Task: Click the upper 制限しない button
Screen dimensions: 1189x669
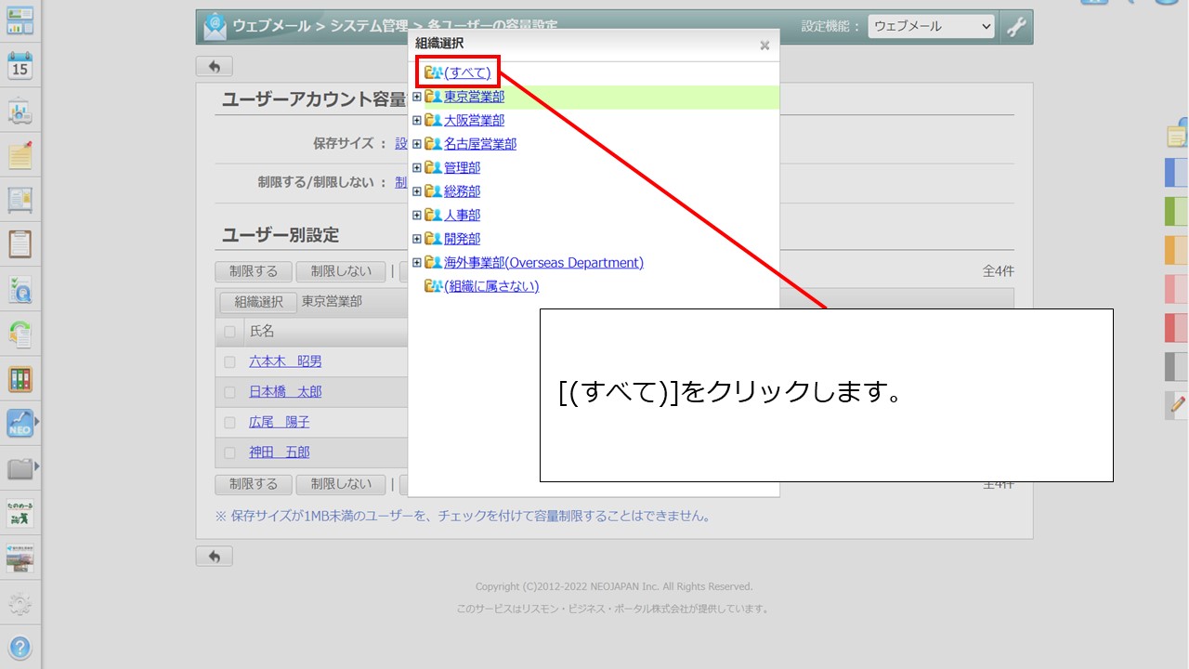Action: pyautogui.click(x=340, y=271)
